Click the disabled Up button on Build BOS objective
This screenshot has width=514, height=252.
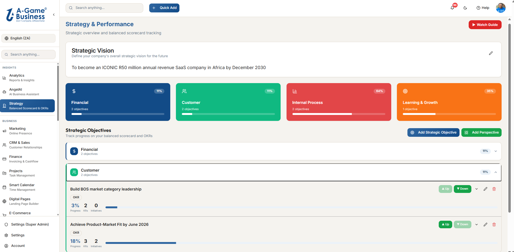pyautogui.click(x=445, y=189)
